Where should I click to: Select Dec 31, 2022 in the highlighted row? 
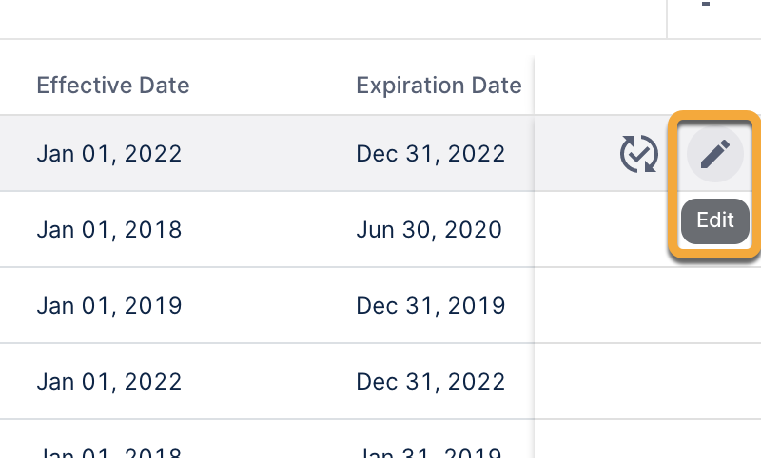tap(431, 154)
